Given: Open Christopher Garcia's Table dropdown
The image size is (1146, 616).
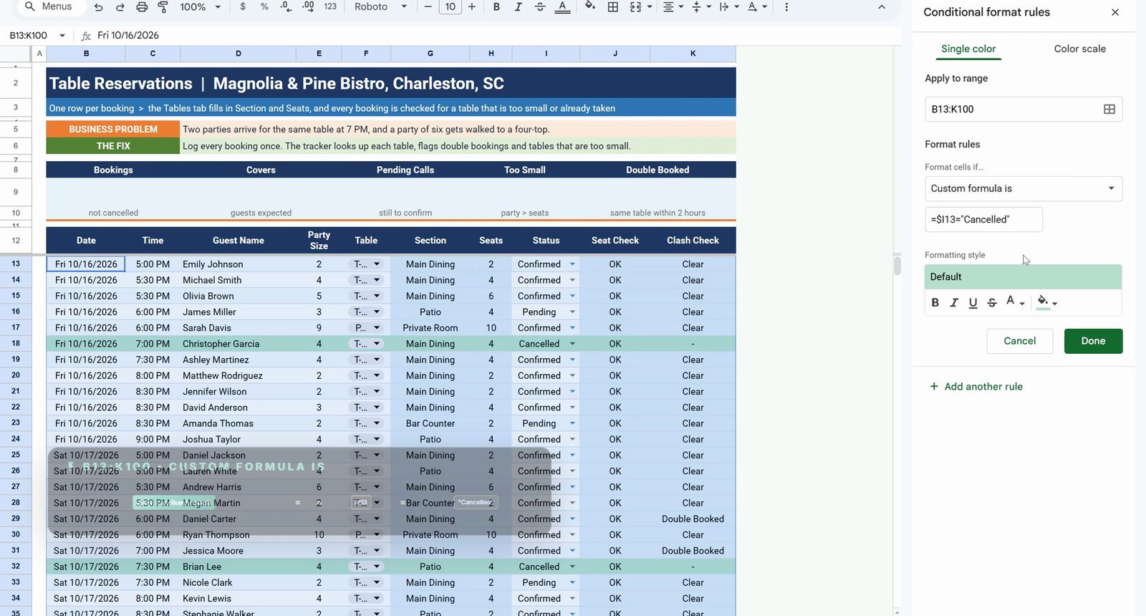Looking at the screenshot, I should click(x=377, y=344).
